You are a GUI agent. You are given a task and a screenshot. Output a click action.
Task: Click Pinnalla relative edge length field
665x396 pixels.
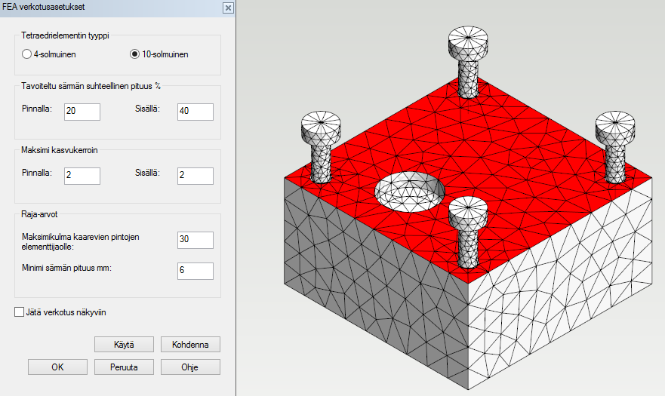point(82,112)
